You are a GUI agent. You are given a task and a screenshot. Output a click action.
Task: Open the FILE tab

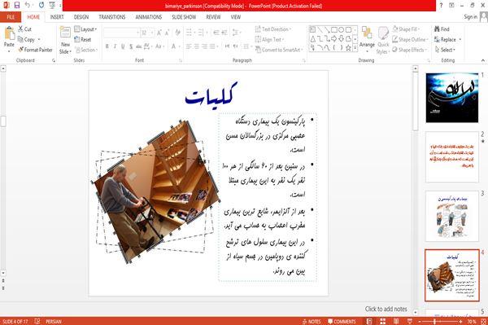pyautogui.click(x=11, y=17)
